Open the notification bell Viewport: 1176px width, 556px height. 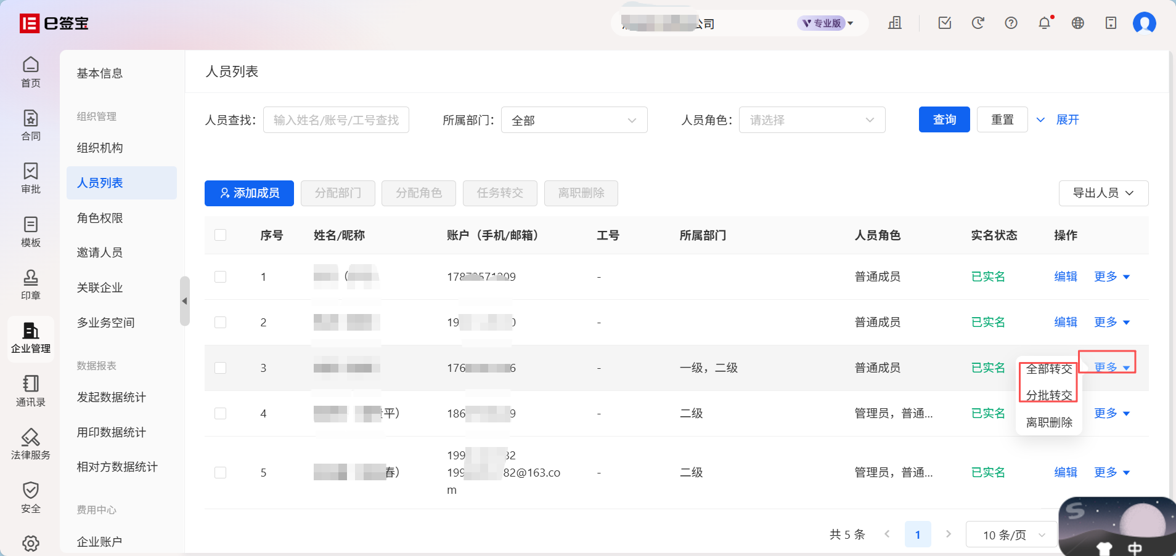pyautogui.click(x=1045, y=23)
